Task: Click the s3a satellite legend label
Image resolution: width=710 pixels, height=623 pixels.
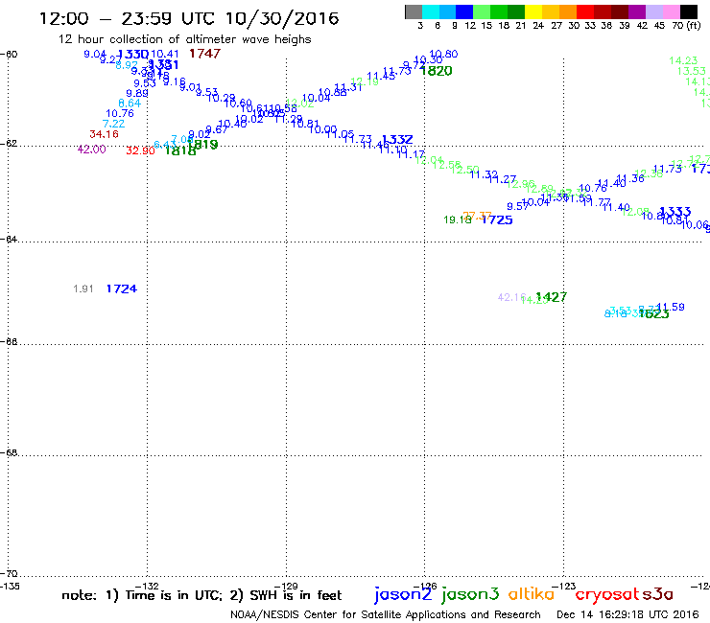Action: tap(658, 594)
